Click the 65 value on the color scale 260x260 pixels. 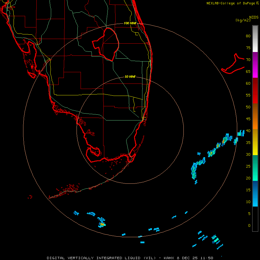coord(248,71)
